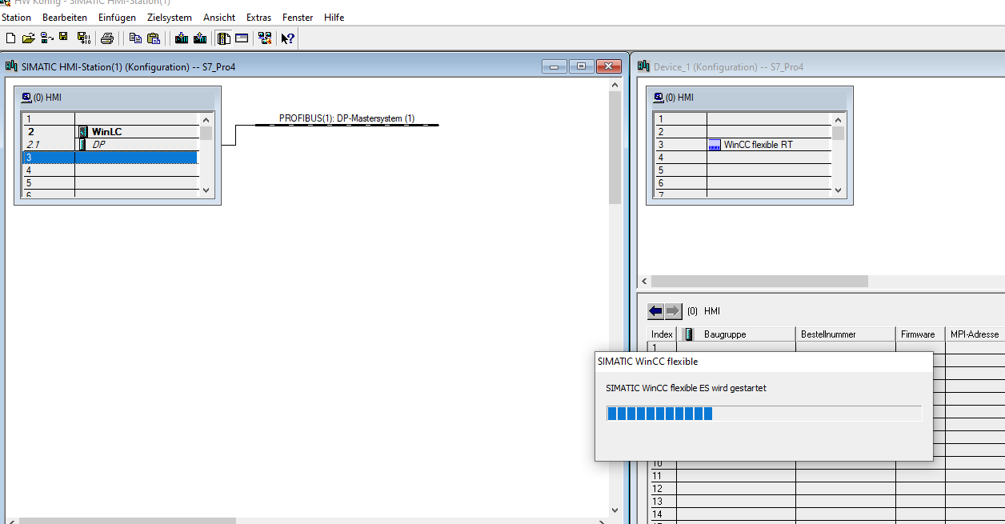Click the Open folder toolbar icon

28,38
